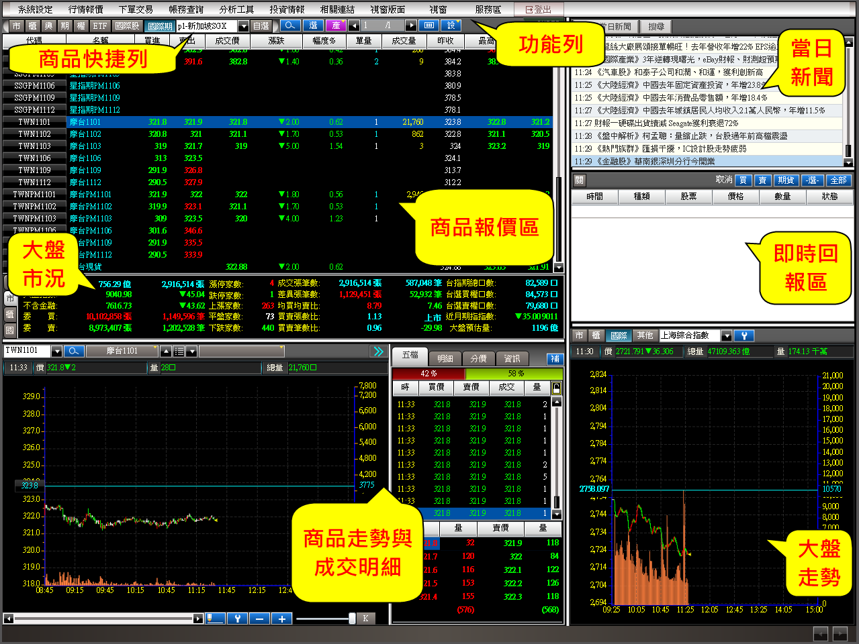Switch to the 明細 tab
859x644 pixels.
[445, 358]
